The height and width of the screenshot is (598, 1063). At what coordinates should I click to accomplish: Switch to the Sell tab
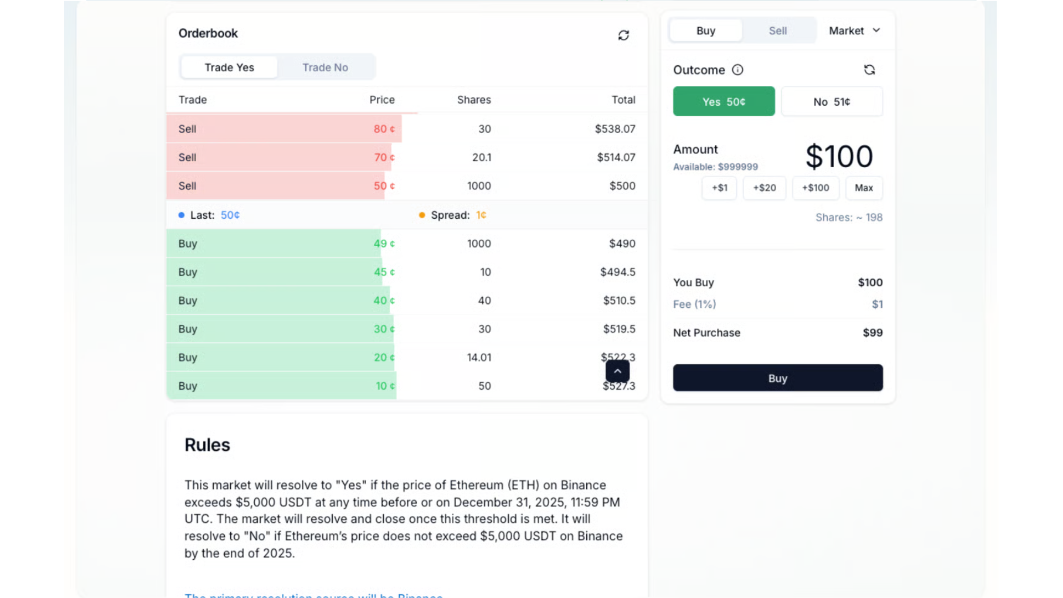(x=777, y=31)
